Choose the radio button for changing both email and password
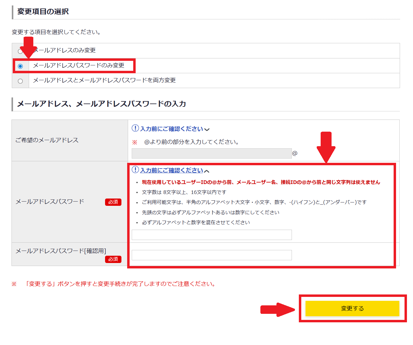 click(x=20, y=81)
